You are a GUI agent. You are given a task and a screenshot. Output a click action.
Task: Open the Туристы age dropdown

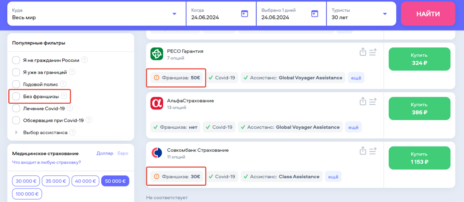(x=361, y=14)
